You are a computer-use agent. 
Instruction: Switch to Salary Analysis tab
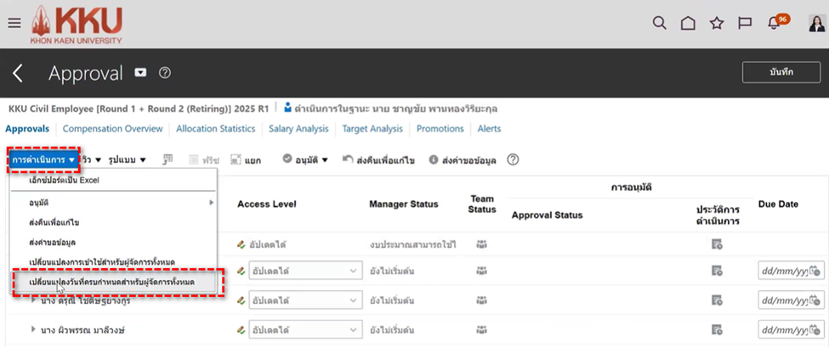298,129
